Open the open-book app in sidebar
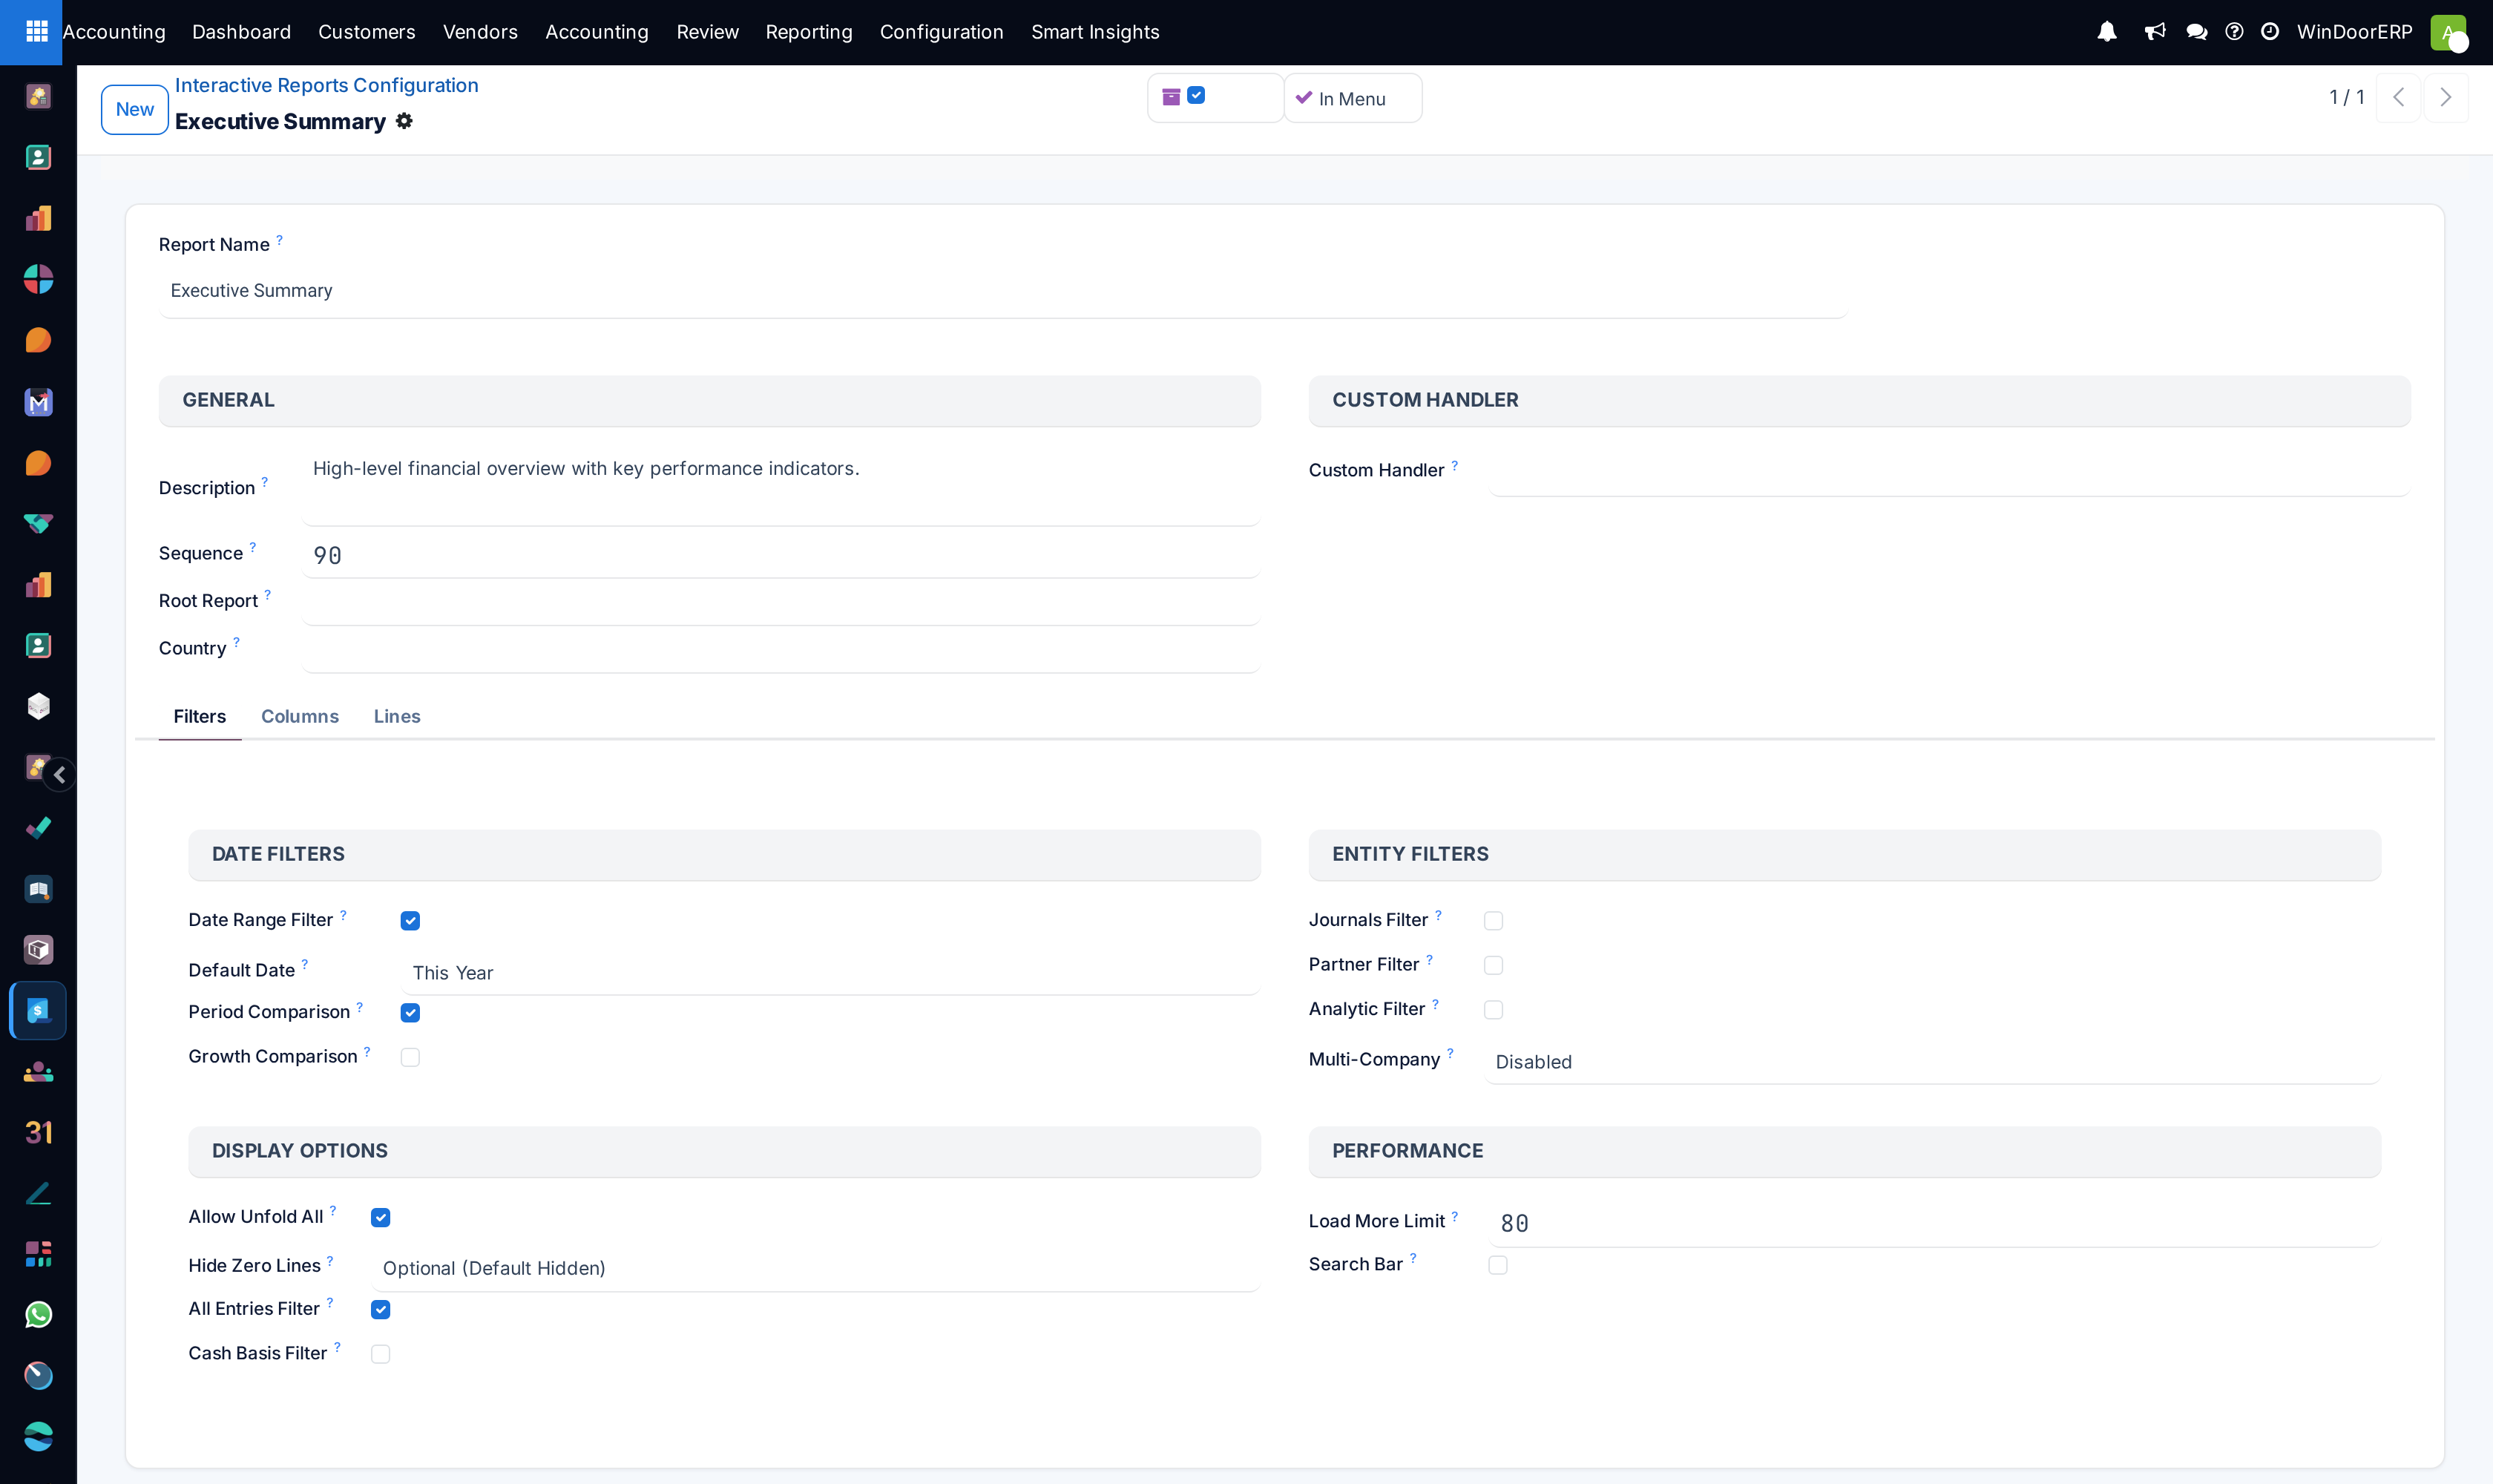This screenshot has height=1484, width=2493. [38, 889]
